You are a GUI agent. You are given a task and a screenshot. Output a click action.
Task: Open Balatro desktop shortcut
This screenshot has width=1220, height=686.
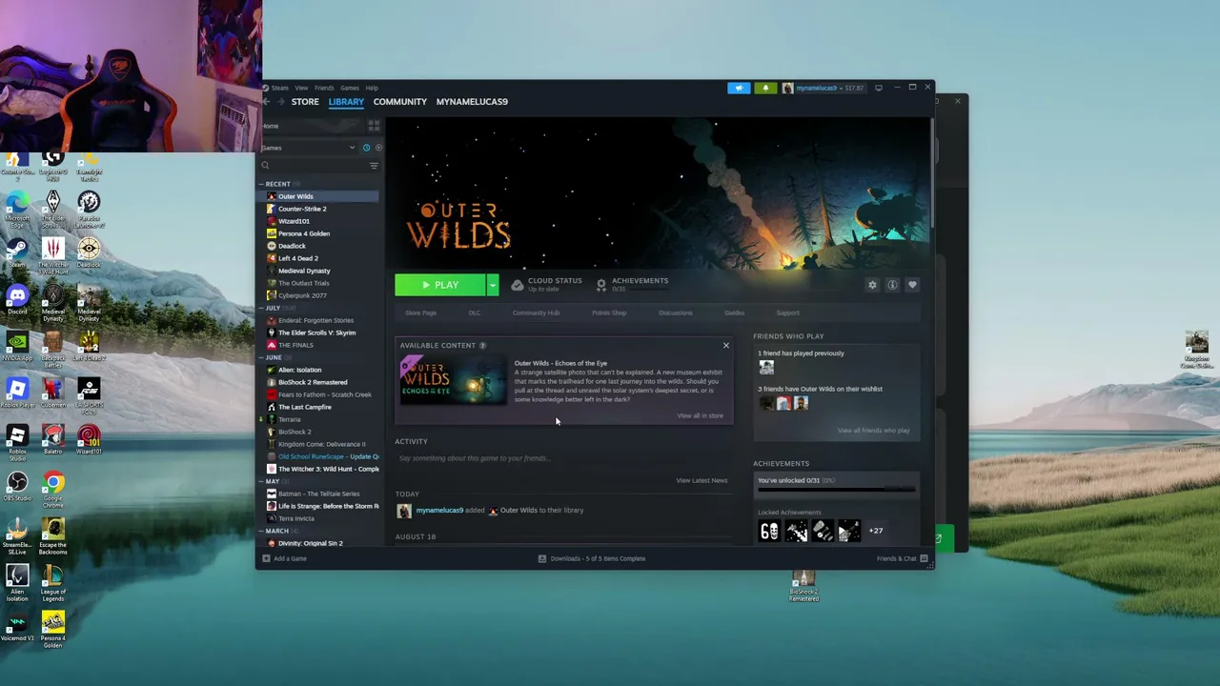click(x=53, y=437)
